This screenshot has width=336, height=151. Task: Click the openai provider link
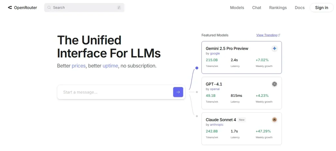point(215,89)
